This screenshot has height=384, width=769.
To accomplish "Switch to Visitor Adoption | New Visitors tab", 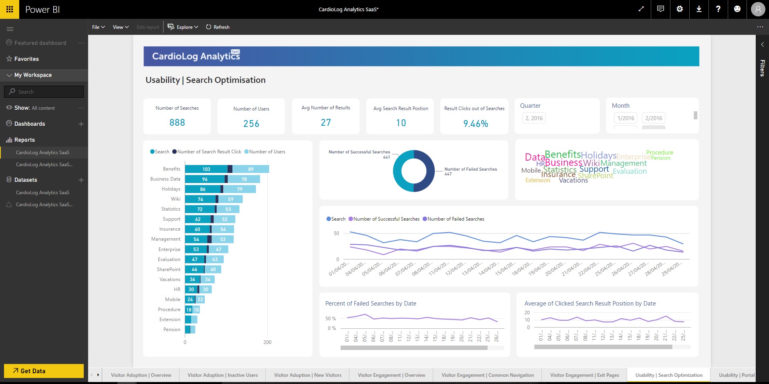I will coord(308,375).
